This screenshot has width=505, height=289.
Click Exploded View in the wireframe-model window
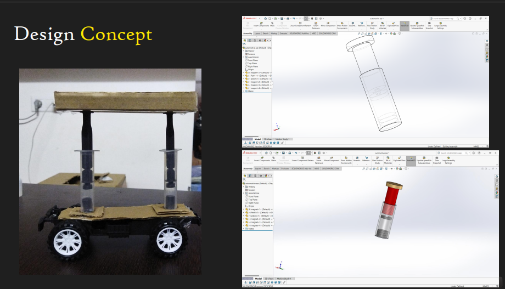pyautogui.click(x=393, y=25)
